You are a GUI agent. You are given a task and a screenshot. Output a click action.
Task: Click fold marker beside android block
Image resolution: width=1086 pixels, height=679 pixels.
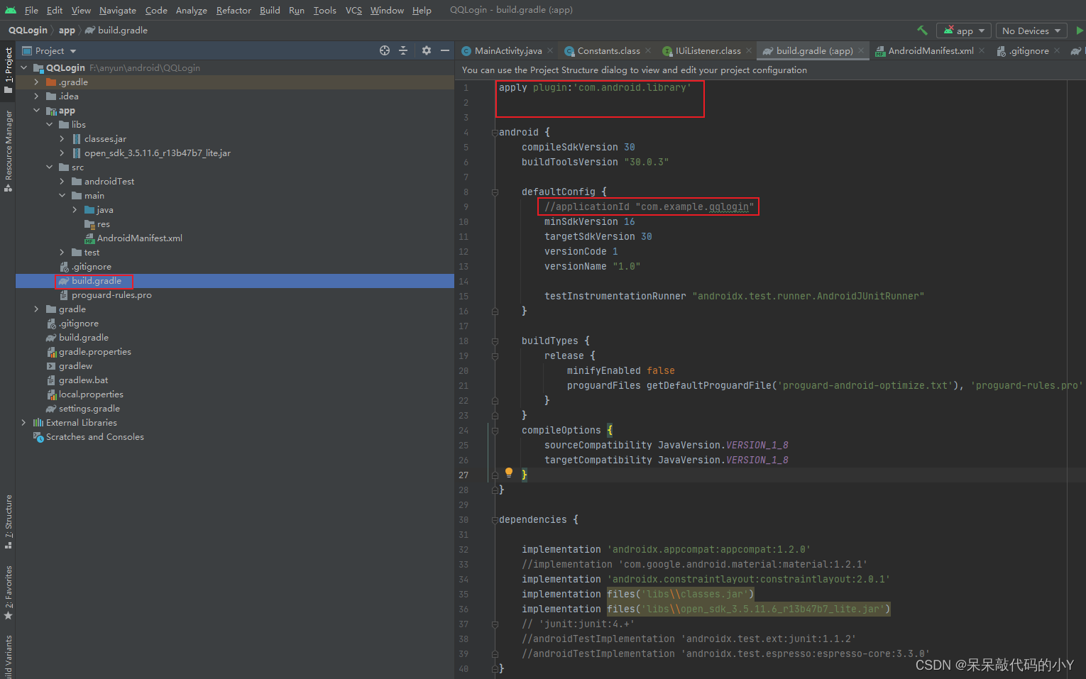494,133
